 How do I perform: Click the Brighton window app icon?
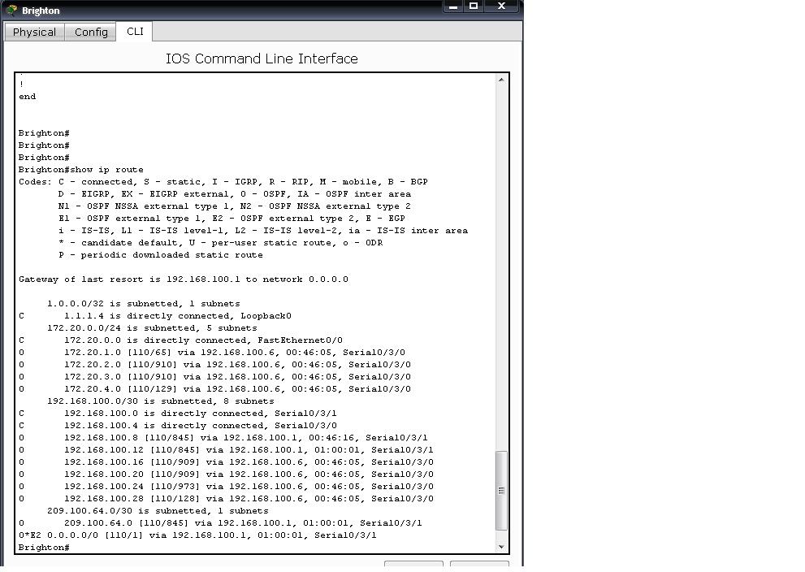pyautogui.click(x=12, y=10)
